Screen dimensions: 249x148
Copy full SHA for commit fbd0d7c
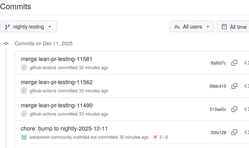[234, 63]
